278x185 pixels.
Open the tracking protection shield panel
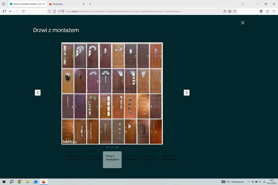[50, 11]
